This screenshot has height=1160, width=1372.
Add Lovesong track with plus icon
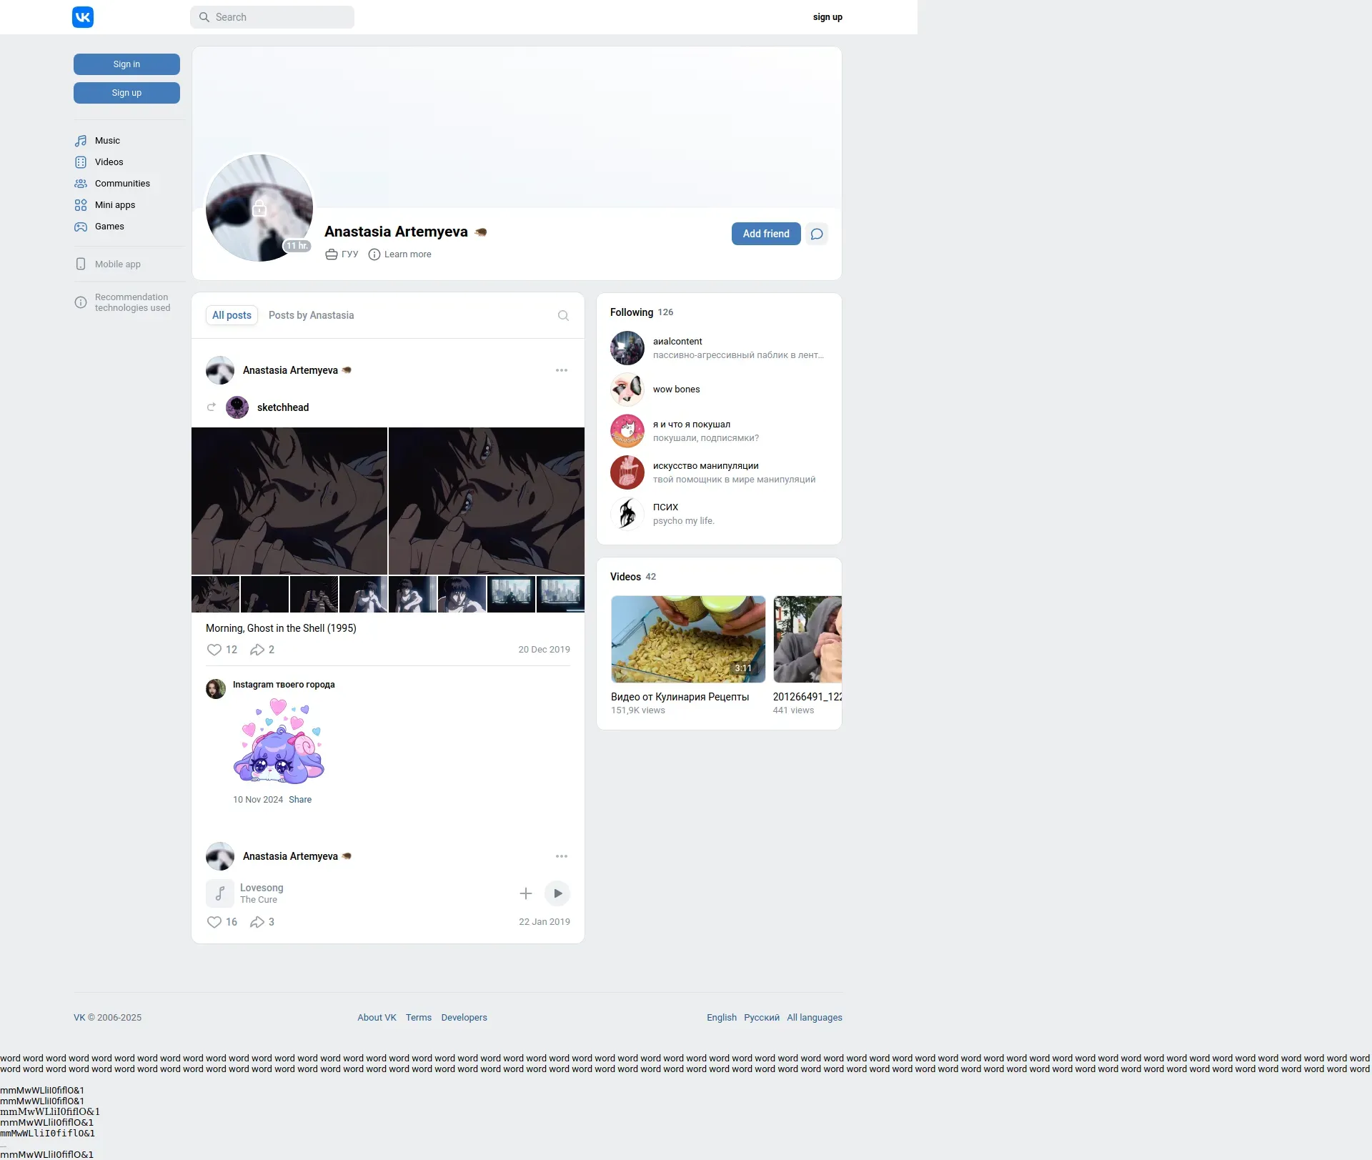point(526,893)
